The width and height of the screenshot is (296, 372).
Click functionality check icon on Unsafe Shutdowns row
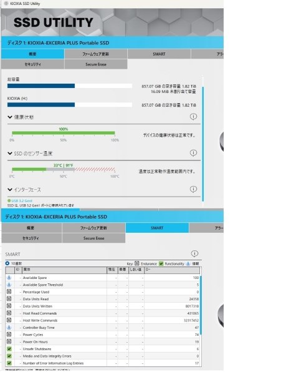(x=9, y=349)
